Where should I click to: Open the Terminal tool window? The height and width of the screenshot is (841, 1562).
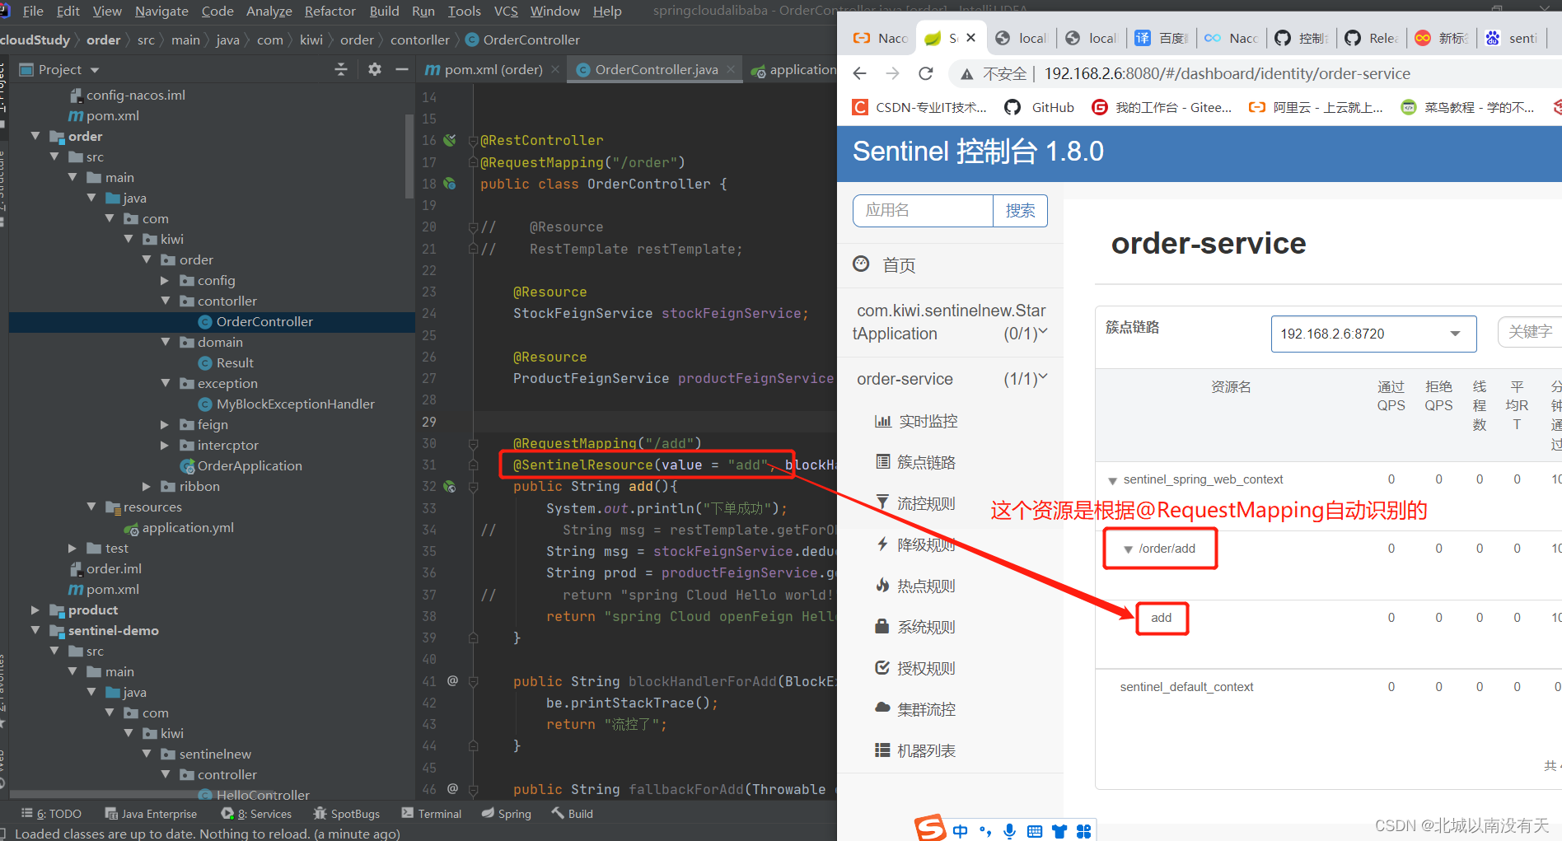click(431, 814)
